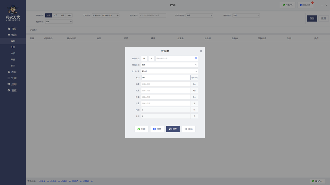
Task: Click the 导出Execl export button
Action: click(318, 181)
